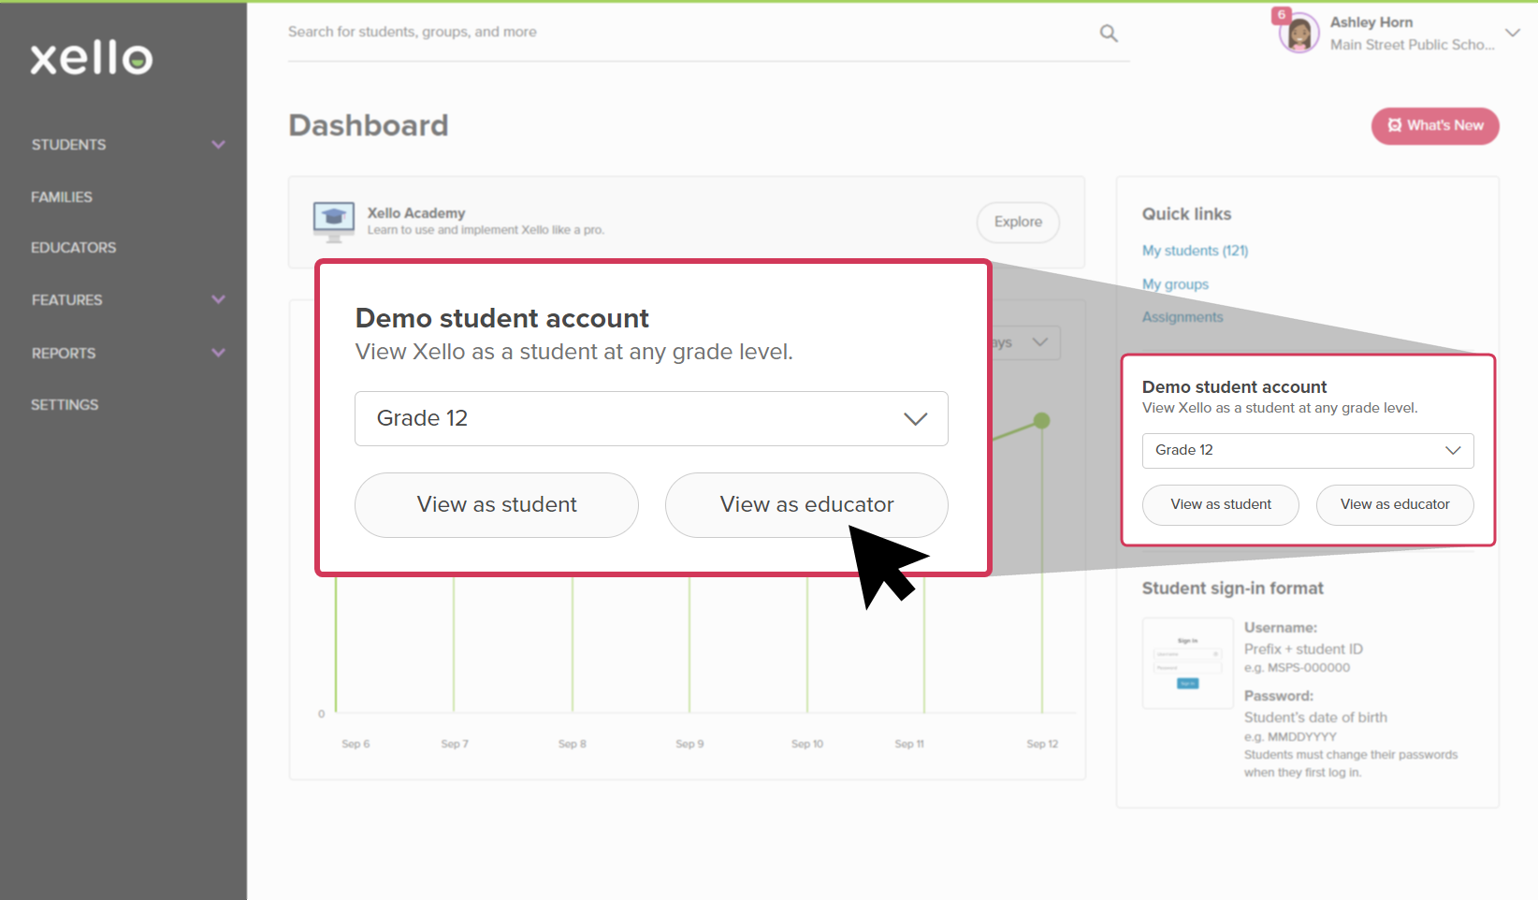Expand the Students sidebar menu
The width and height of the screenshot is (1538, 900).
point(218,145)
